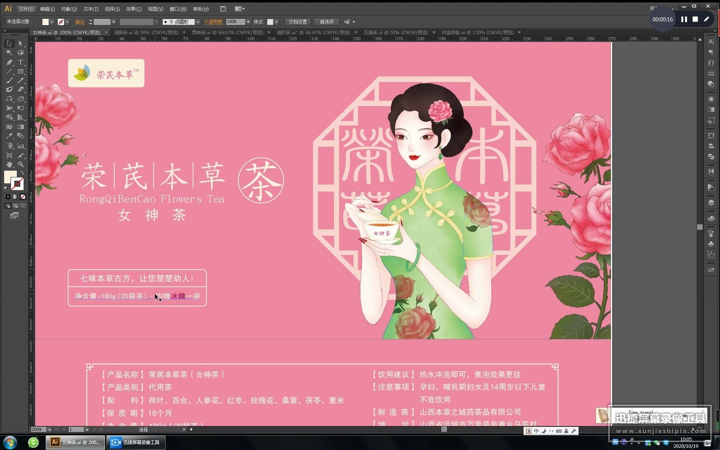This screenshot has width=720, height=450.
Task: Choose the Paintbrush tool
Action: coord(9,80)
